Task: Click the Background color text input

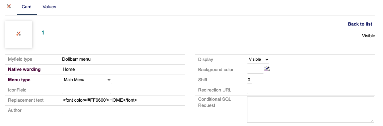Action: click(255, 70)
